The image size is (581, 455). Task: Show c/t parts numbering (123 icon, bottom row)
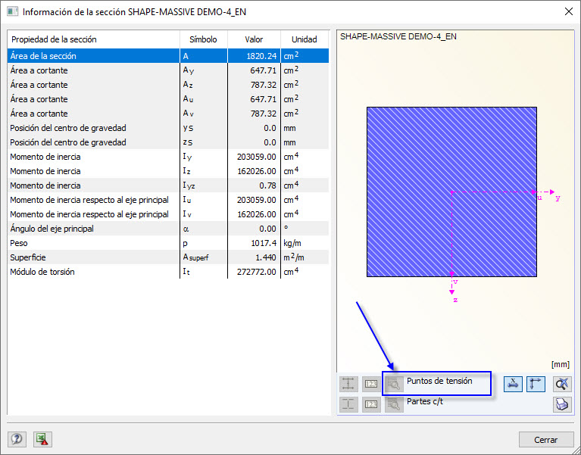pos(371,404)
